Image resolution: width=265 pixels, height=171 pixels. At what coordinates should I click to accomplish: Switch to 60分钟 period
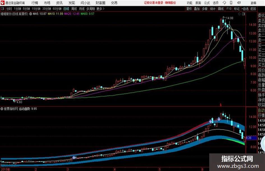coord(57,9)
